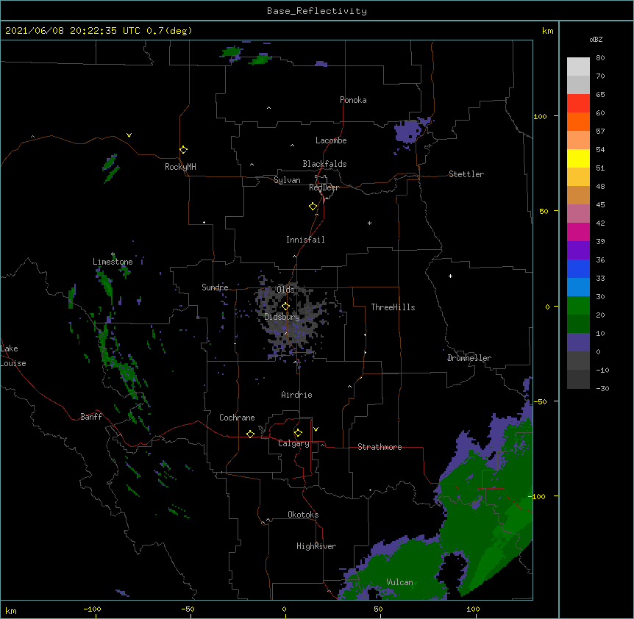Select the RockyMH label
The height and width of the screenshot is (619, 634).
point(180,167)
